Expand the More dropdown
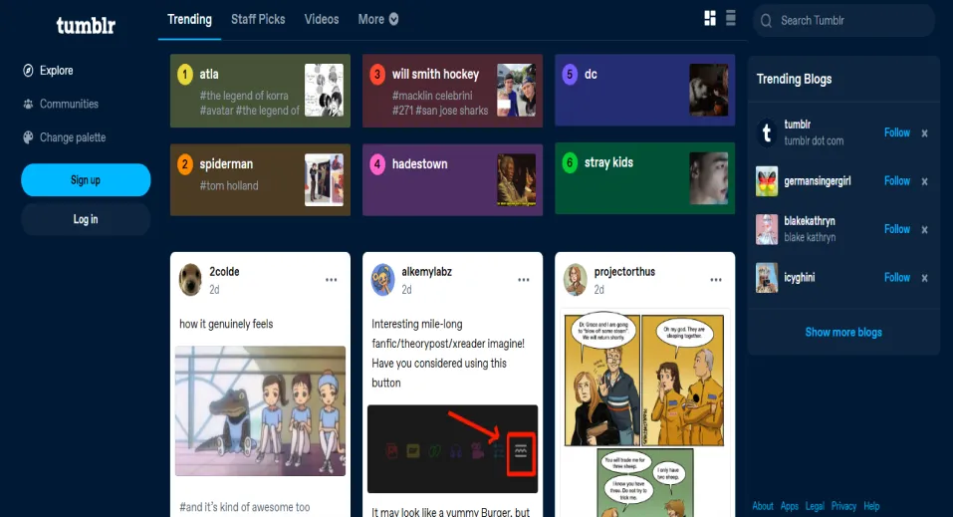Image resolution: width=953 pixels, height=517 pixels. click(x=378, y=20)
